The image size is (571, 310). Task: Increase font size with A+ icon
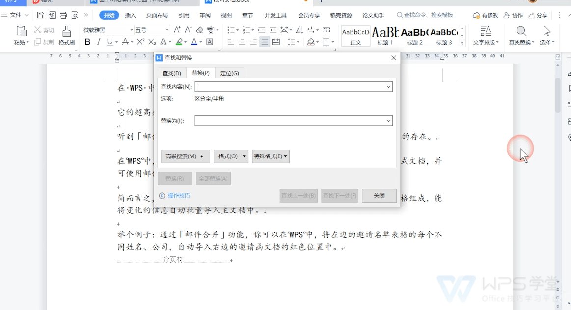177,30
